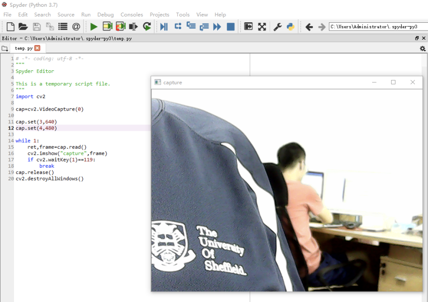Re-run the last script
This screenshot has width=428, height=302.
tap(147, 26)
